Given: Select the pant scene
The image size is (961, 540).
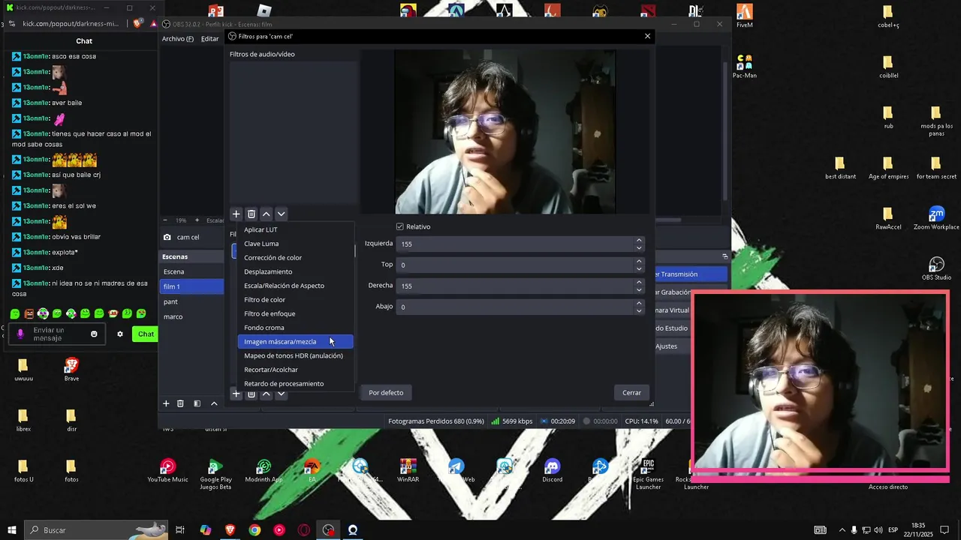Looking at the screenshot, I should pos(192,301).
